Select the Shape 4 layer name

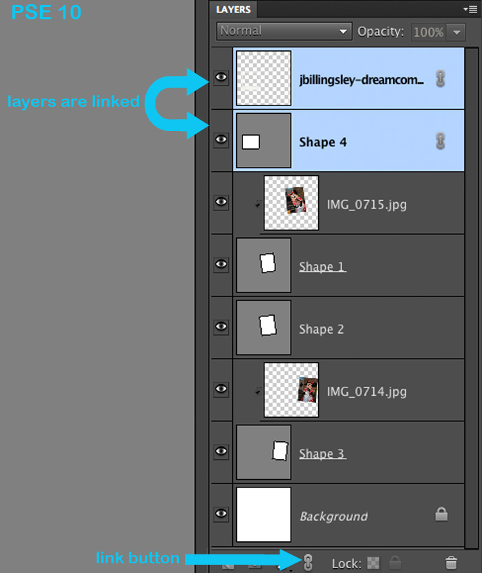pos(323,142)
